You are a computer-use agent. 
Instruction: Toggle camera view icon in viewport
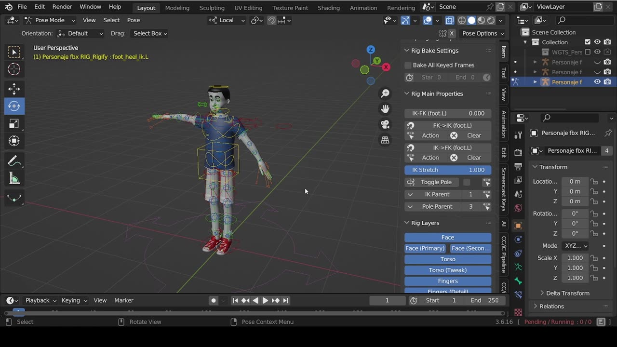385,124
